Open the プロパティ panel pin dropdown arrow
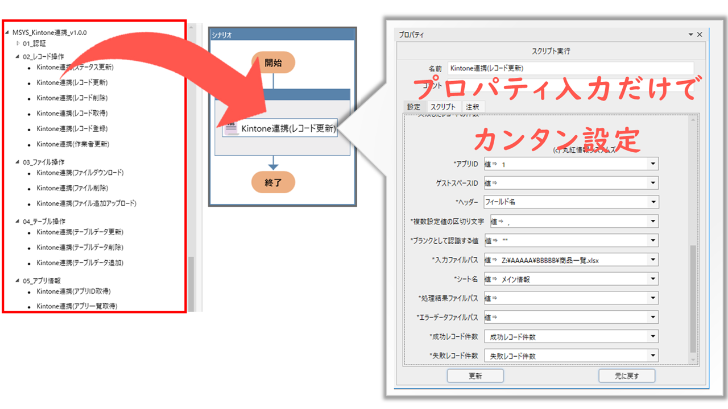Viewport: 728px width, 409px height. coord(691,35)
